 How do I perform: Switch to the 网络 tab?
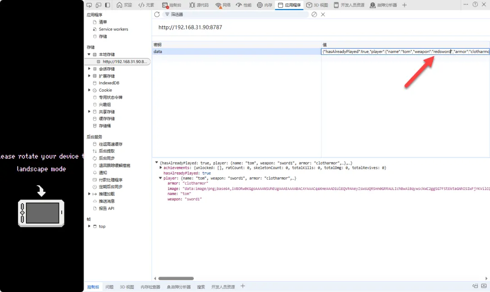pyautogui.click(x=223, y=5)
